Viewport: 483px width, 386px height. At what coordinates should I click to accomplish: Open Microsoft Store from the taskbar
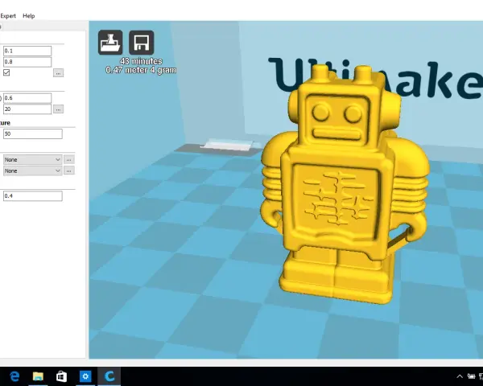pos(61,376)
